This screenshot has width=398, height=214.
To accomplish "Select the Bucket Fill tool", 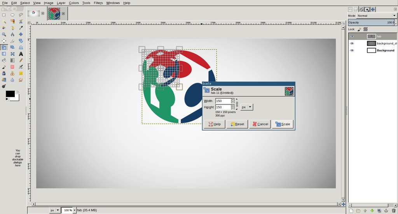I will click(4, 60).
